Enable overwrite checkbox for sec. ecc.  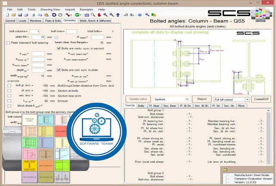[x=9, y=96]
